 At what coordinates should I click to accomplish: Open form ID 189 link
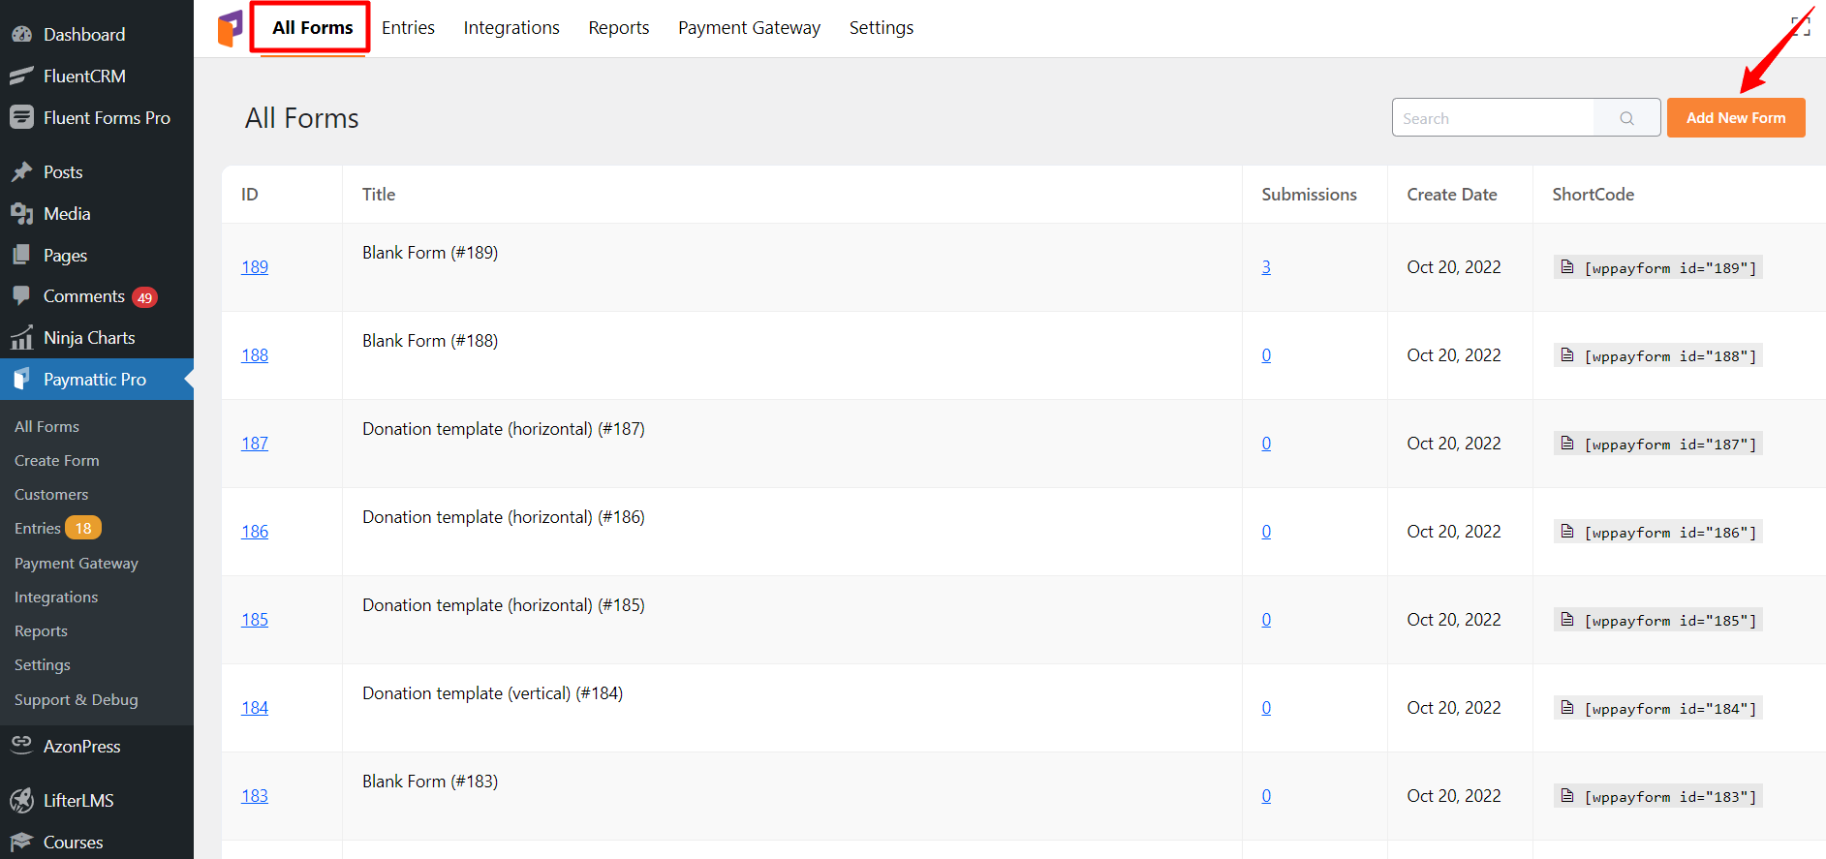pyautogui.click(x=255, y=267)
